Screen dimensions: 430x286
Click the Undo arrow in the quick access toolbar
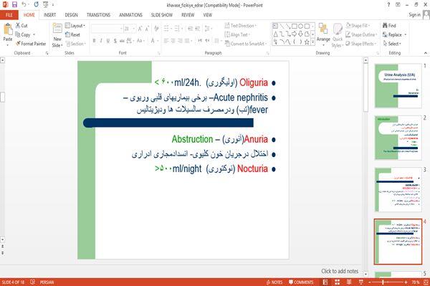coord(24,5)
